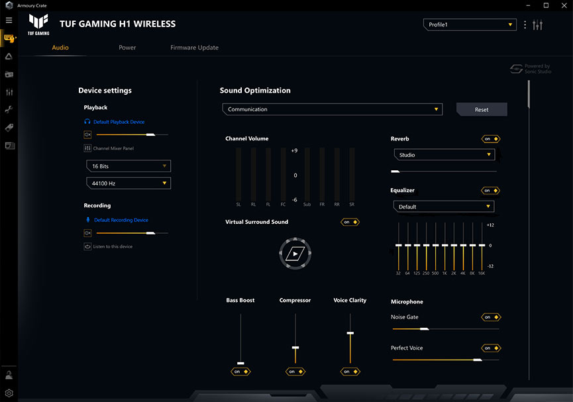This screenshot has height=402, width=573.
Task: Click the microphone Default Recording Device icon
Action: click(87, 220)
